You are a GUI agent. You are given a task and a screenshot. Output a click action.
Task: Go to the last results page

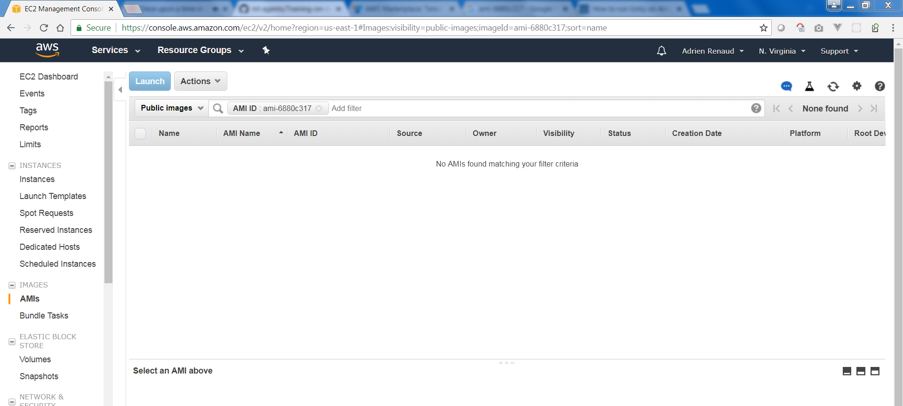point(874,109)
